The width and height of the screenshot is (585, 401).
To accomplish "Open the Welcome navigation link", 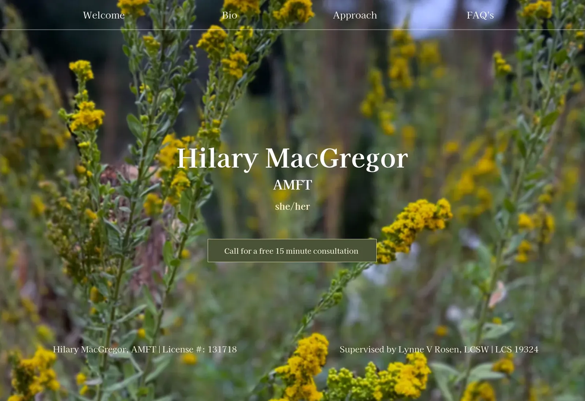I will click(104, 15).
